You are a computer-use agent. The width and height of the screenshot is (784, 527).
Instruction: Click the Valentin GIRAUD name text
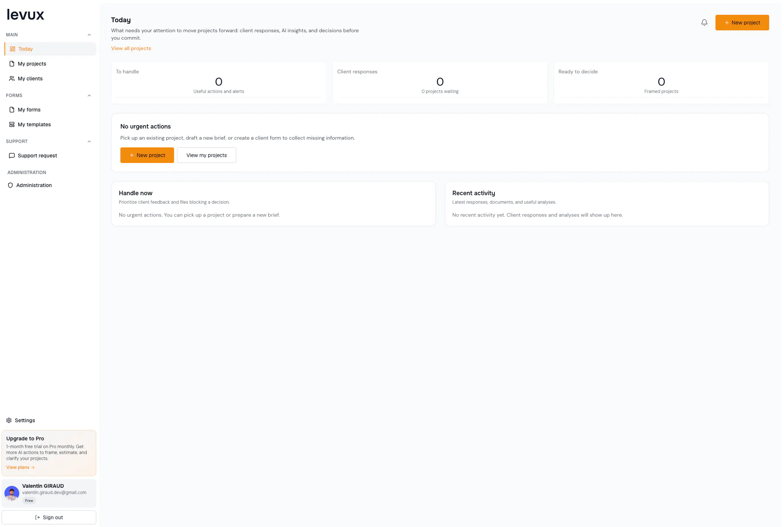point(43,486)
